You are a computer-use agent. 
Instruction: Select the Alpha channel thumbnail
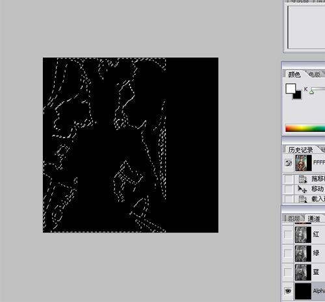pos(303,291)
